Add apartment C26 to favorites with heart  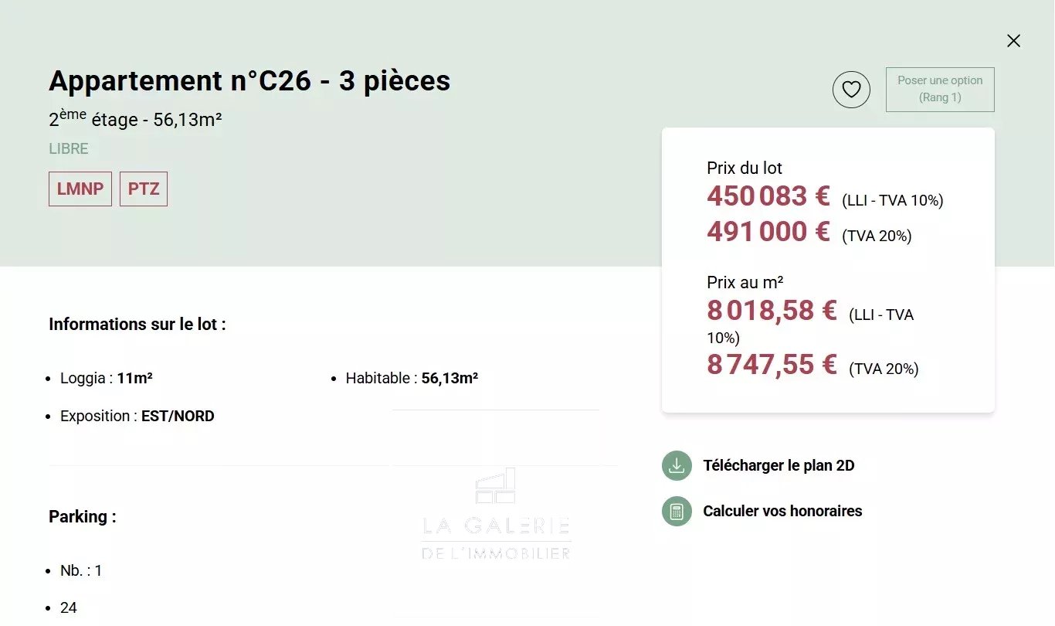[851, 90]
